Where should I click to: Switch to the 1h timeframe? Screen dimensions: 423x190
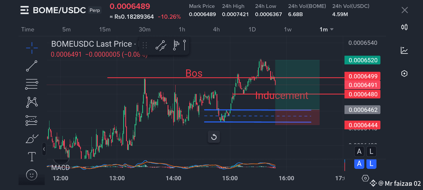(182, 29)
